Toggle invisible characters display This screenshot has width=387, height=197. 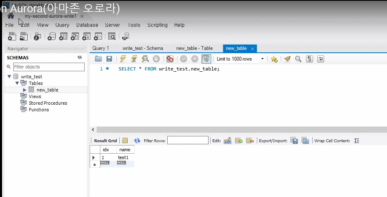(309, 59)
